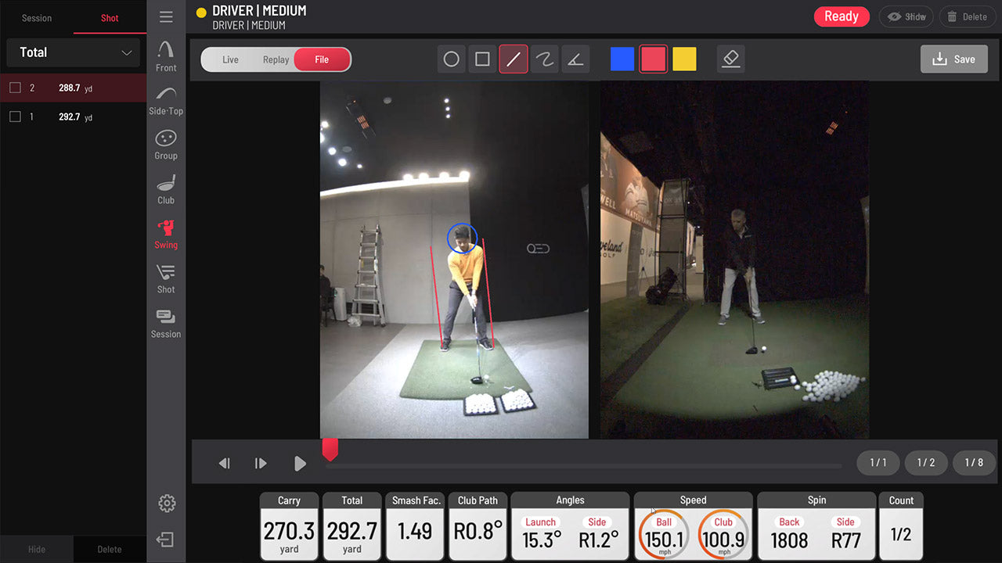
Task: Switch to Replay mode
Action: click(276, 59)
